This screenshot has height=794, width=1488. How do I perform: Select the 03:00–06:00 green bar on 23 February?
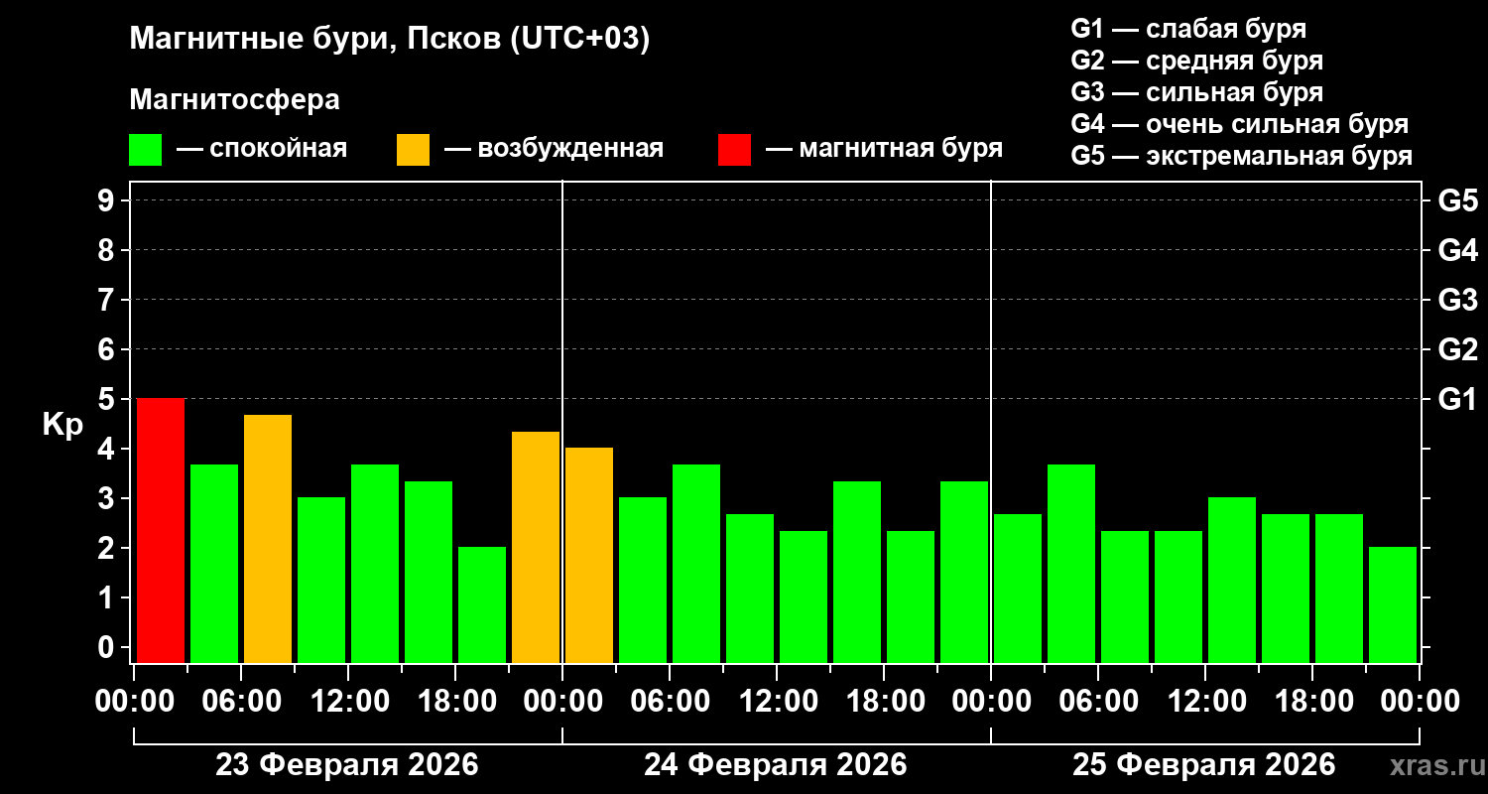click(x=214, y=564)
